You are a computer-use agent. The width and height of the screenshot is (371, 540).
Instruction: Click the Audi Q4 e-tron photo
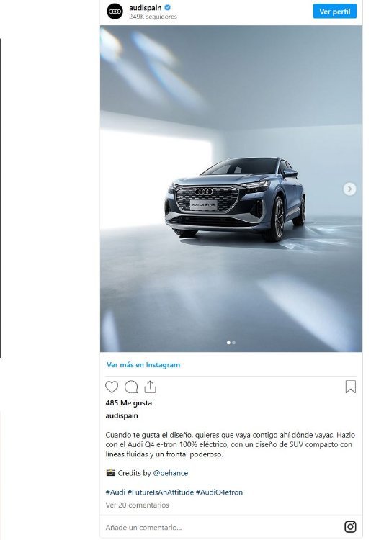(231, 189)
